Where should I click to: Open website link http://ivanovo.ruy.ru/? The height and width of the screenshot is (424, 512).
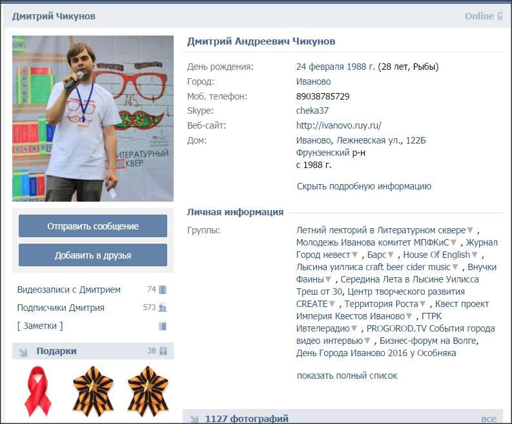(x=339, y=125)
